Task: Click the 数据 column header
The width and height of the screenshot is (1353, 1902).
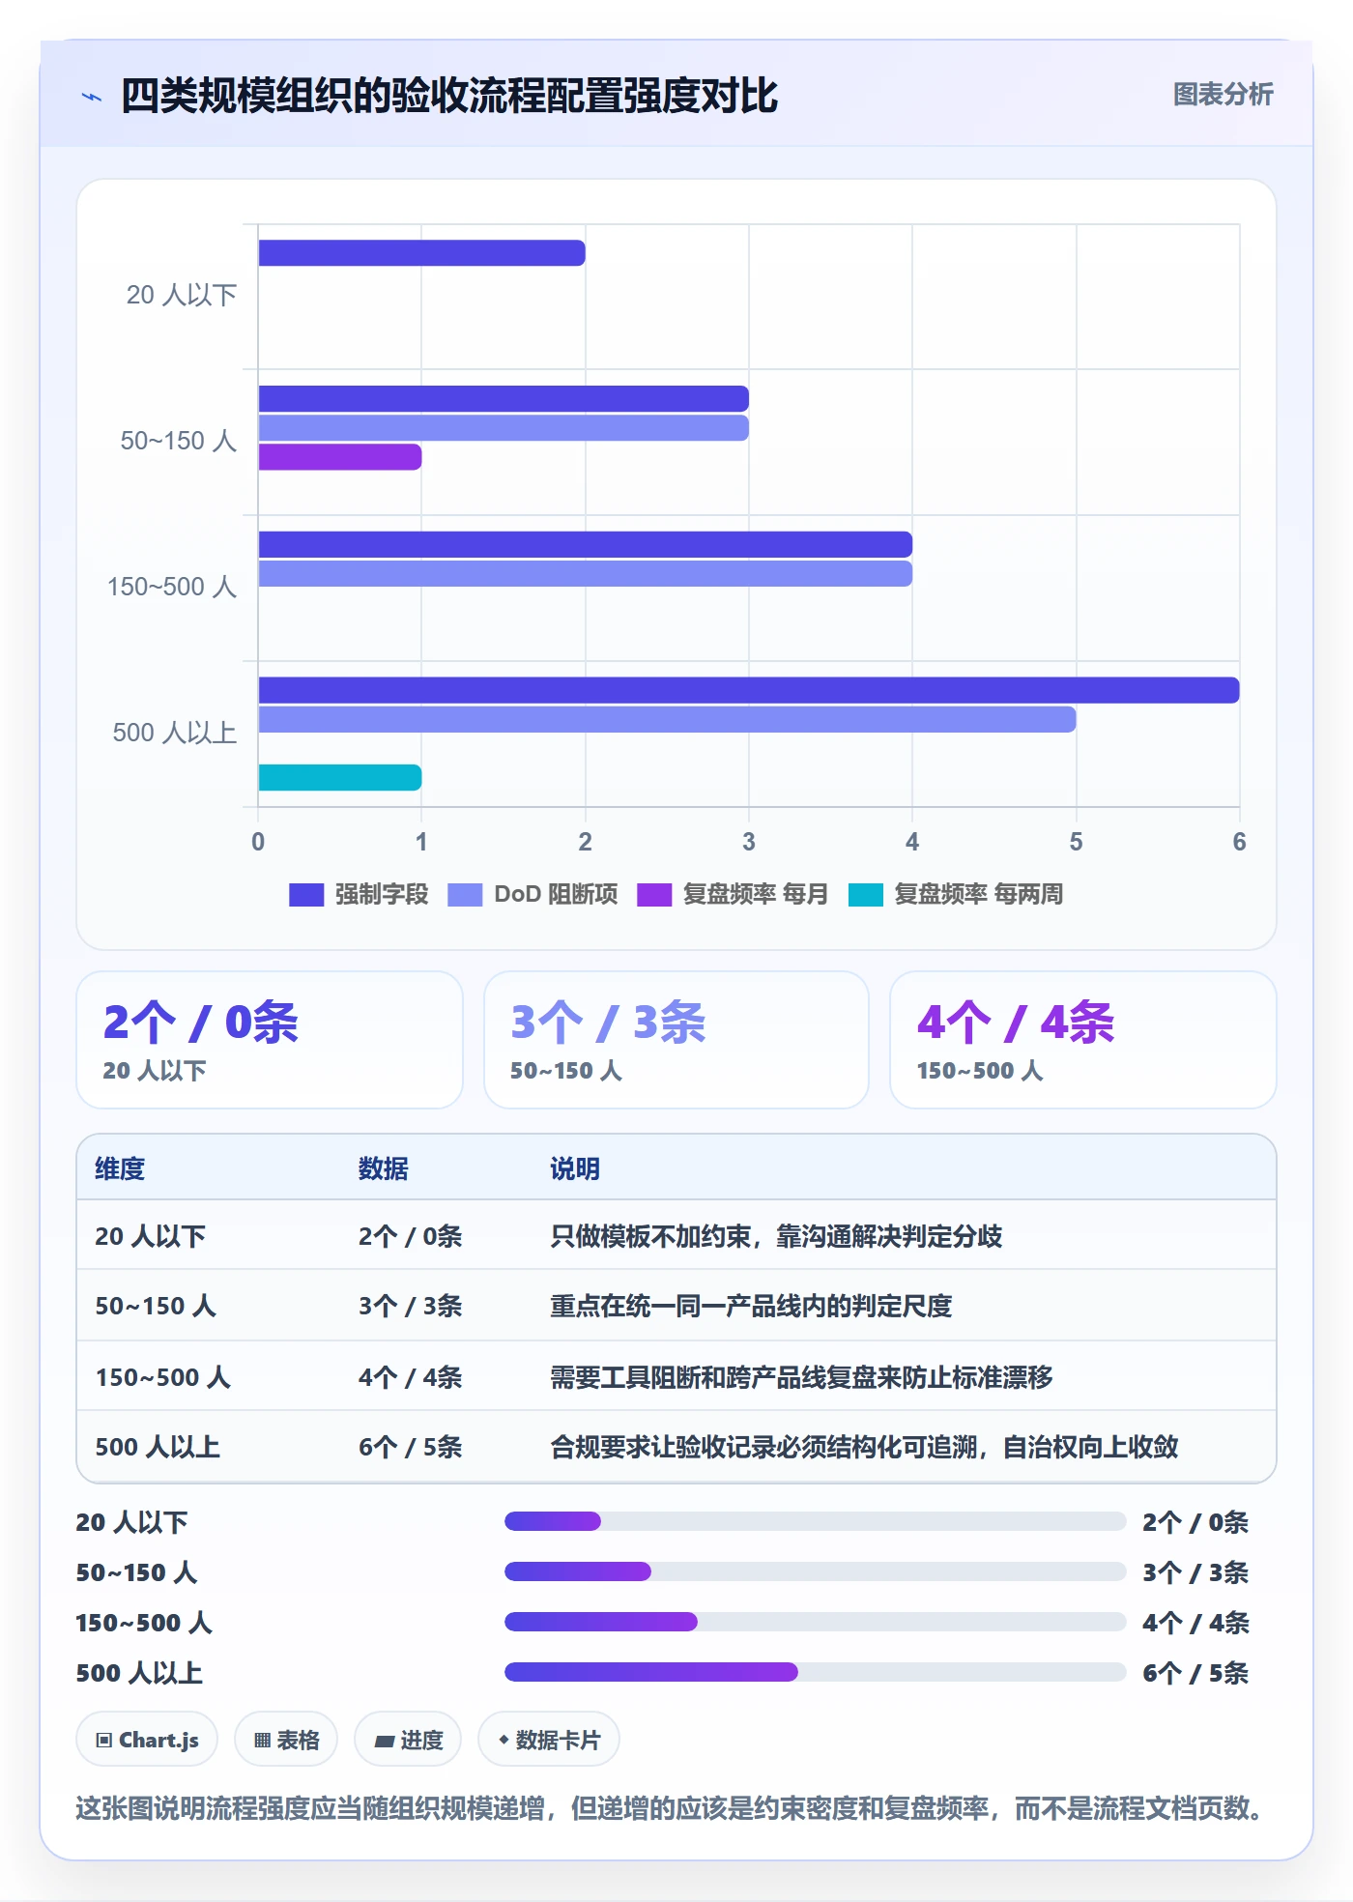Action: (384, 1168)
